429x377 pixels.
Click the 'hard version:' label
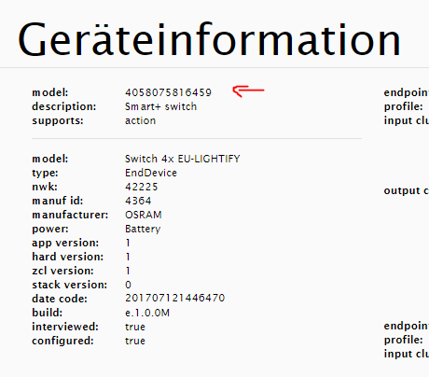pyautogui.click(x=68, y=257)
